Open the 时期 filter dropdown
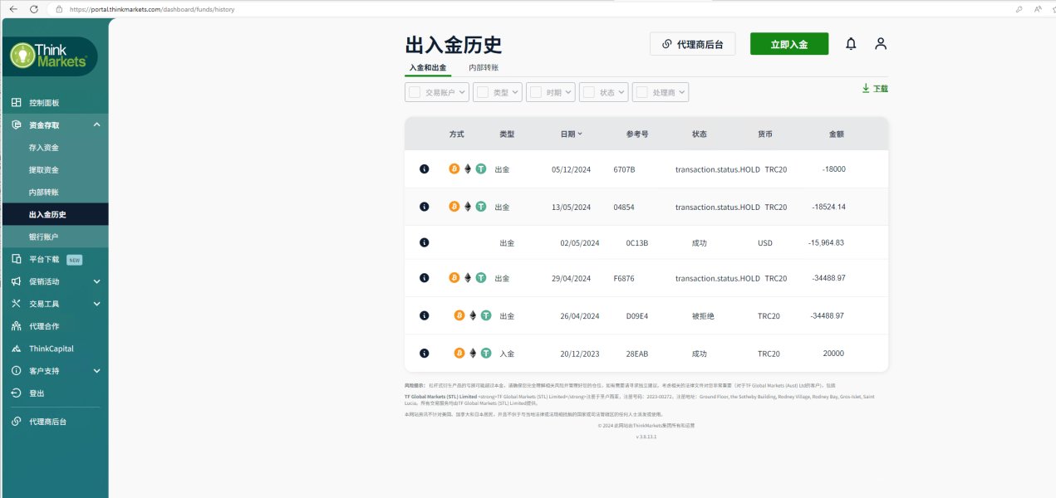 click(553, 93)
